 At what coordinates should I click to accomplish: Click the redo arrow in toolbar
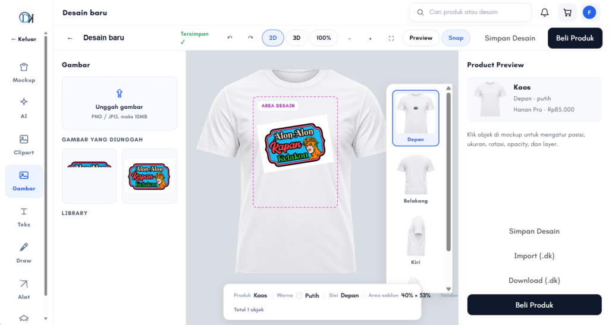pyautogui.click(x=250, y=38)
